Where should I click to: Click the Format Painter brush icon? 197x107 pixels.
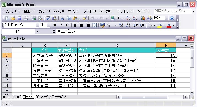(x=85, y=18)
